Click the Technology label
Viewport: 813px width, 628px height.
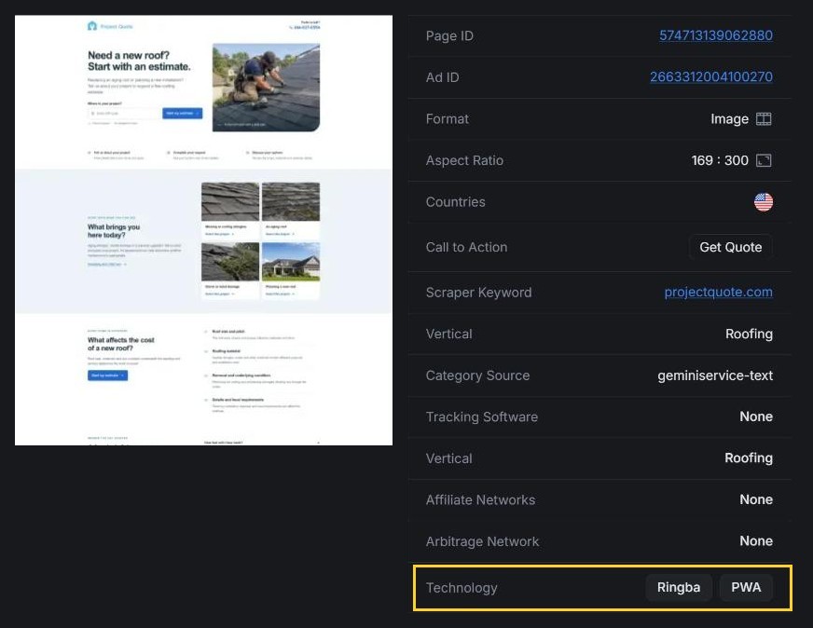coord(462,588)
